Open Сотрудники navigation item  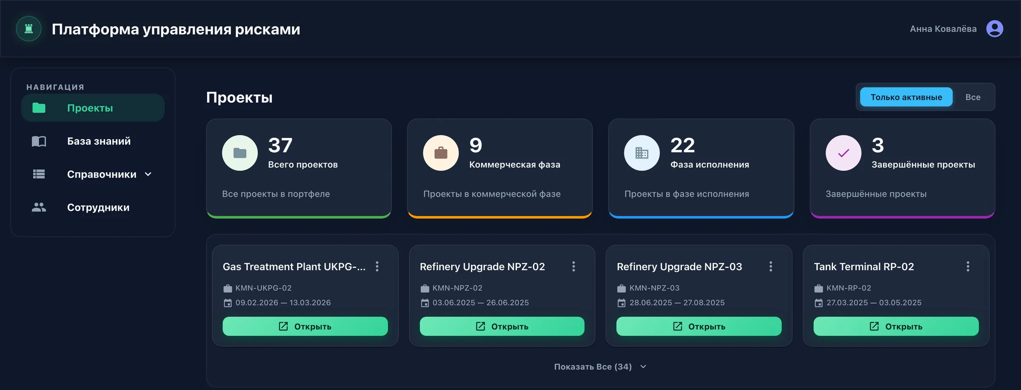pyautogui.click(x=93, y=207)
